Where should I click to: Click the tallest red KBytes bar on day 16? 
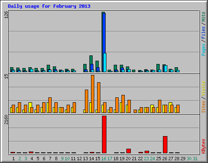click(104, 134)
